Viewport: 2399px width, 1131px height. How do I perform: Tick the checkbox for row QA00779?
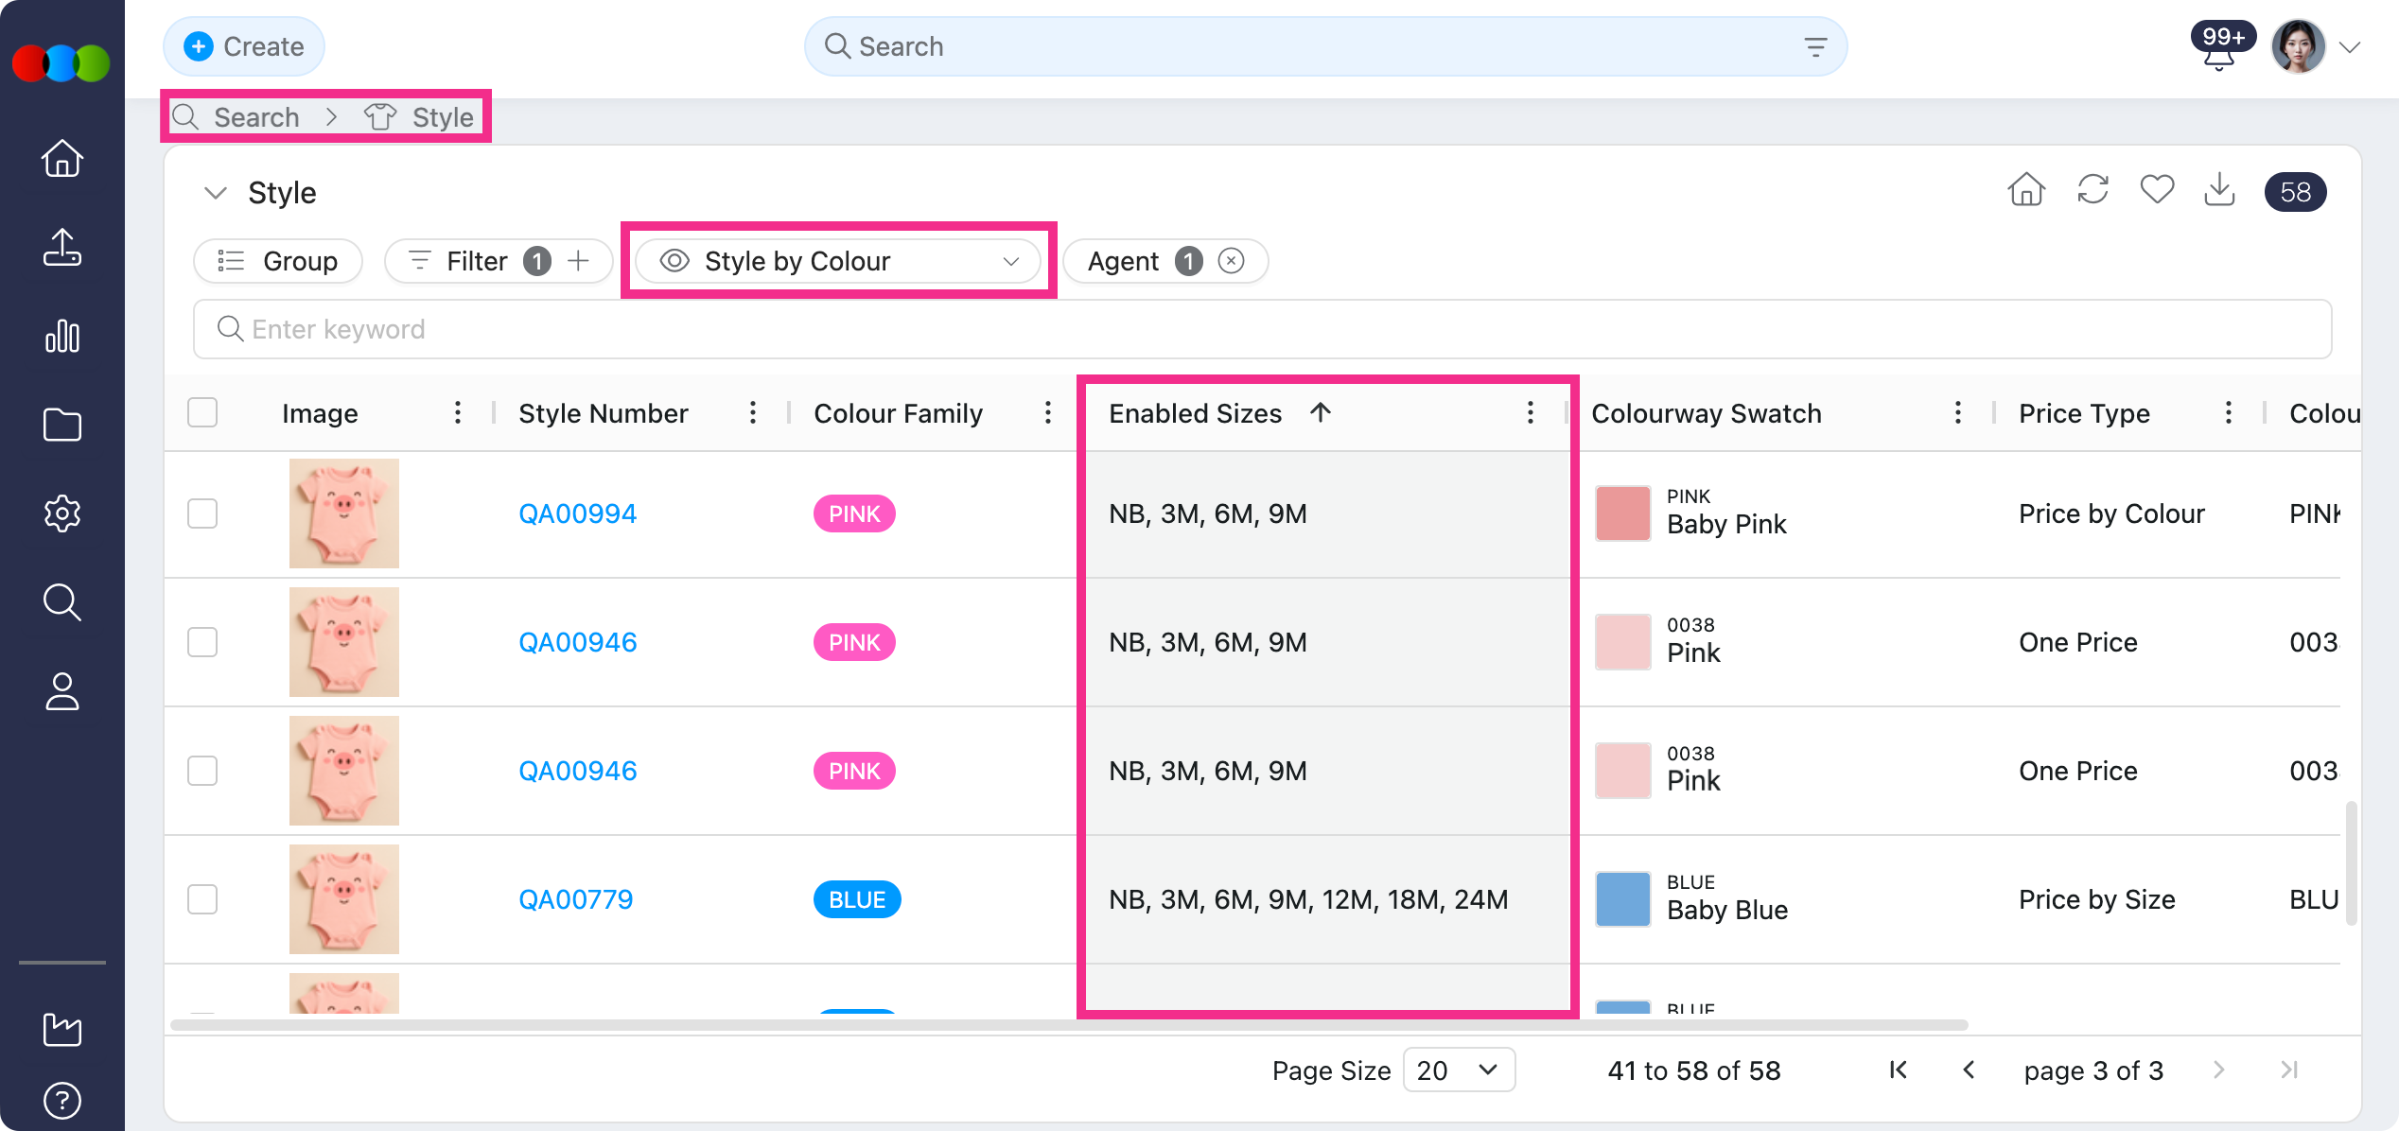click(x=202, y=899)
